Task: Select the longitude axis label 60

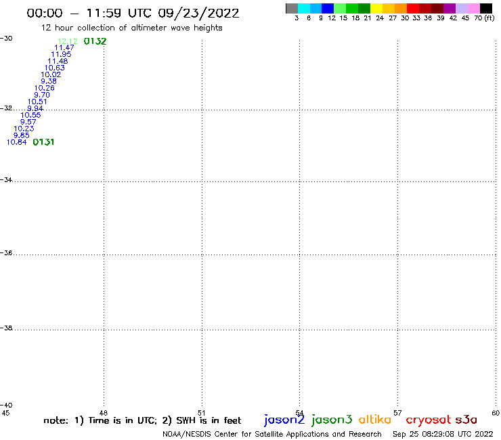Action: click(x=496, y=413)
